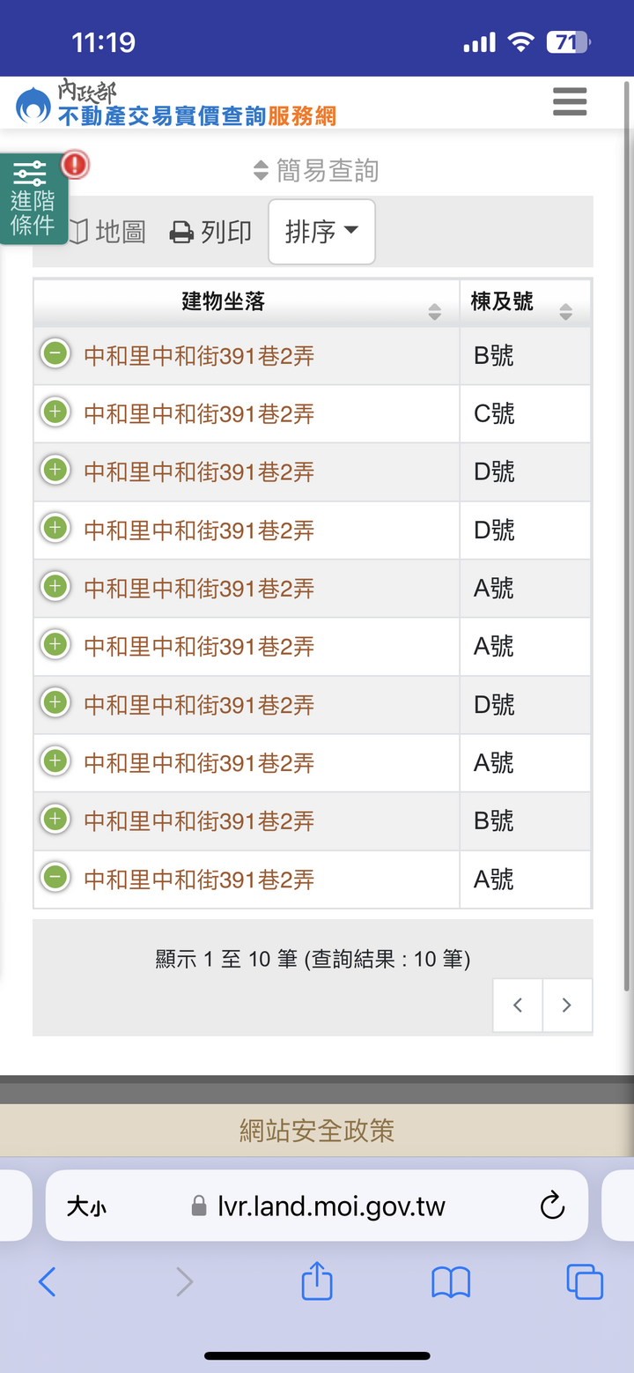This screenshot has height=1373, width=634.
Task: Open the 進階條件 advanced filter panel
Action: click(33, 199)
